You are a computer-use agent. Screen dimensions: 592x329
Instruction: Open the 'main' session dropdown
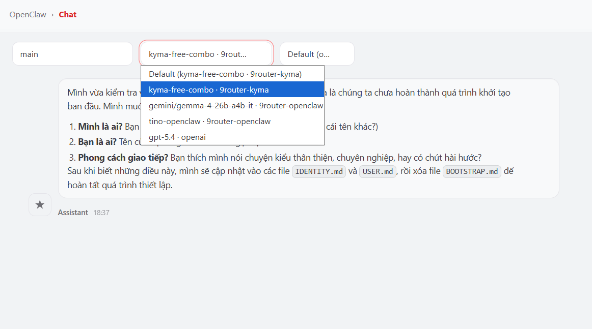[72, 54]
